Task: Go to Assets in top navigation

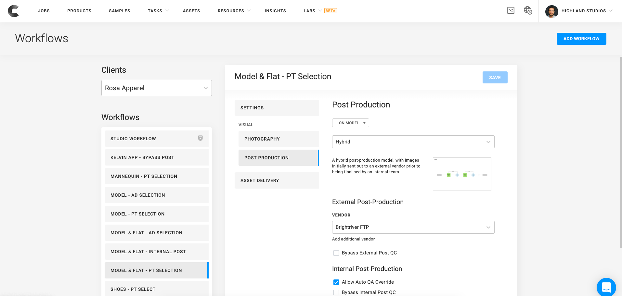Action: point(191,11)
